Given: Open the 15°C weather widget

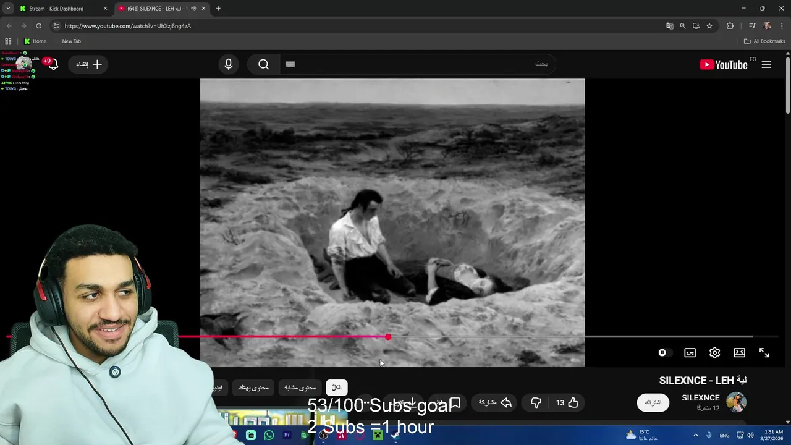Looking at the screenshot, I should [641, 435].
